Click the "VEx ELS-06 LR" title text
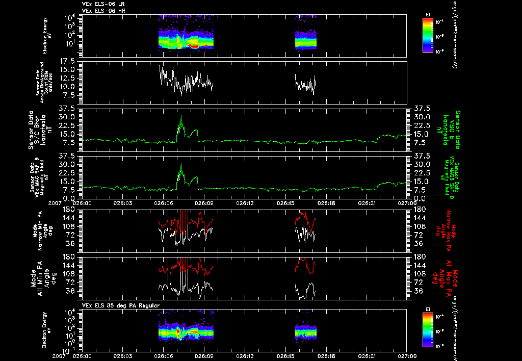Viewport: 522px width, 361px height. (x=103, y=4)
